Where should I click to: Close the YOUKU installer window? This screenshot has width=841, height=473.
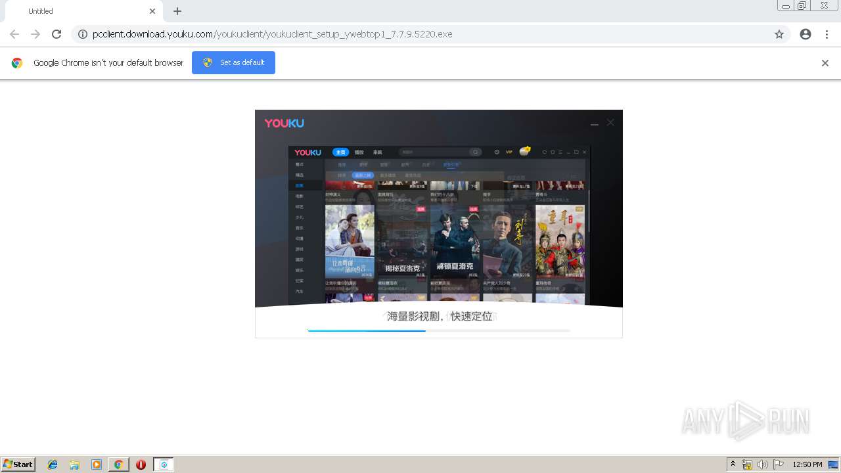coord(610,123)
